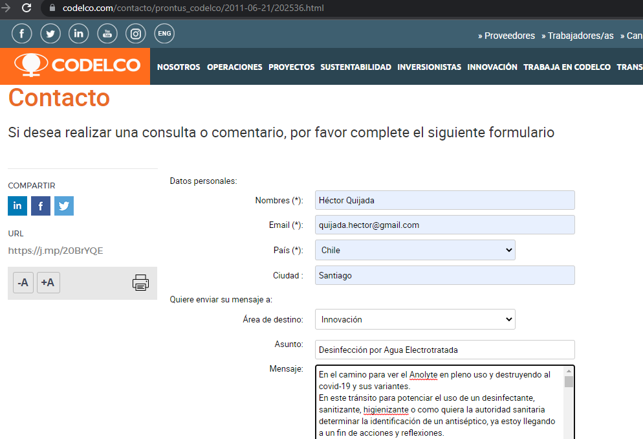Click the Mensaje scrollbar up arrow
Screen dimensions: 643x439
click(x=569, y=371)
